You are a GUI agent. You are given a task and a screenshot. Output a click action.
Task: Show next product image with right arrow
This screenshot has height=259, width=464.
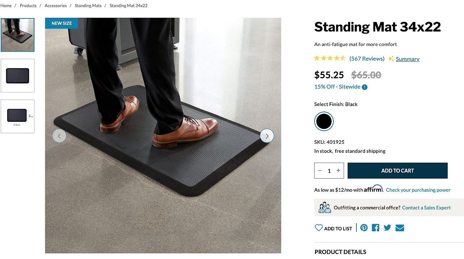267,136
